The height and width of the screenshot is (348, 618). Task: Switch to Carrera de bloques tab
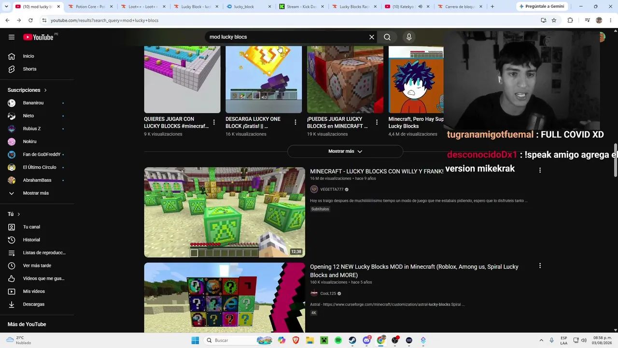[459, 7]
